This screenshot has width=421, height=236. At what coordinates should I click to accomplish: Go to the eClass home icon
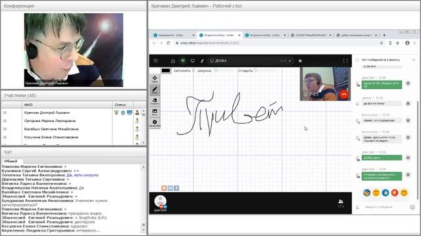coord(173,61)
